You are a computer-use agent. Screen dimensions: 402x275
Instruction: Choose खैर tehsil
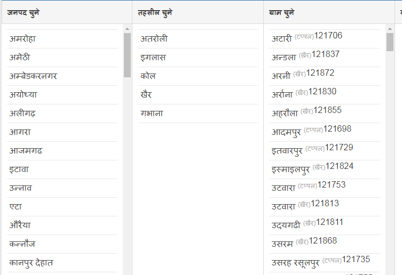(x=146, y=95)
